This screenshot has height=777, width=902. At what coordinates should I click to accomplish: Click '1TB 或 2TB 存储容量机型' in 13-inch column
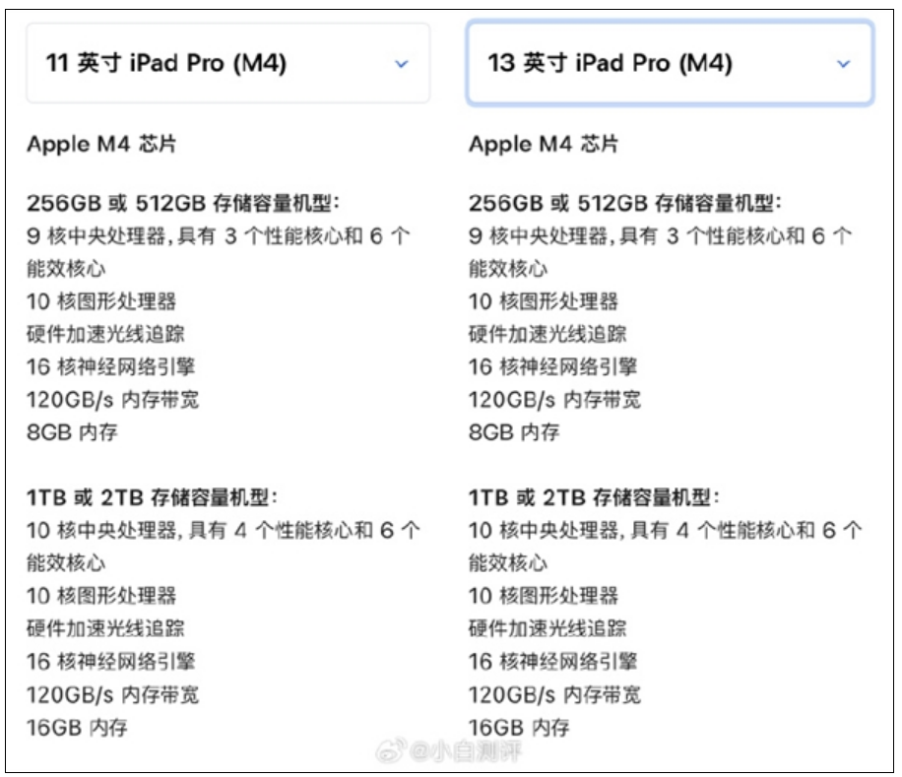click(x=594, y=497)
